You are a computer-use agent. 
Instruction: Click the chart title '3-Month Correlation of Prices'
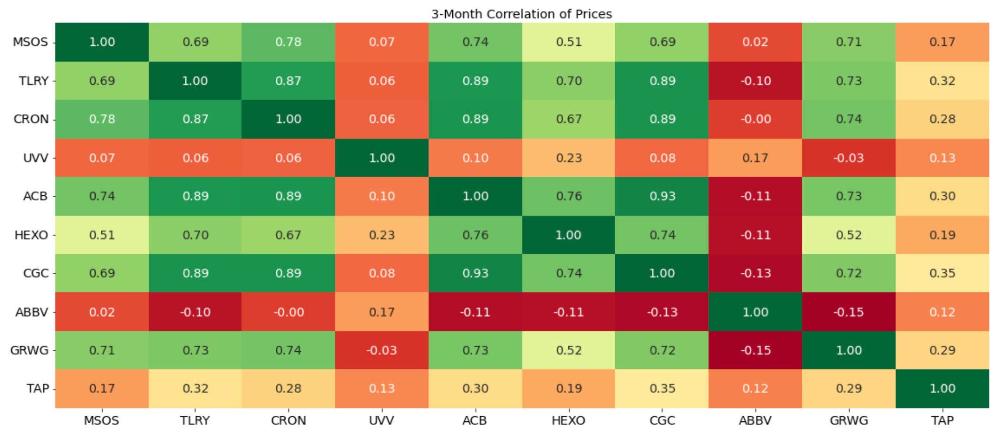(521, 14)
